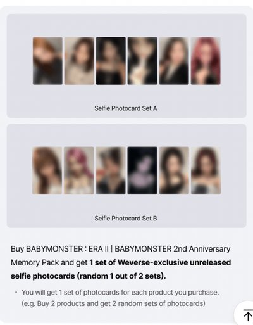Click the Selfie Photocard Set B caption
This screenshot has height=325, width=253.
click(x=126, y=219)
